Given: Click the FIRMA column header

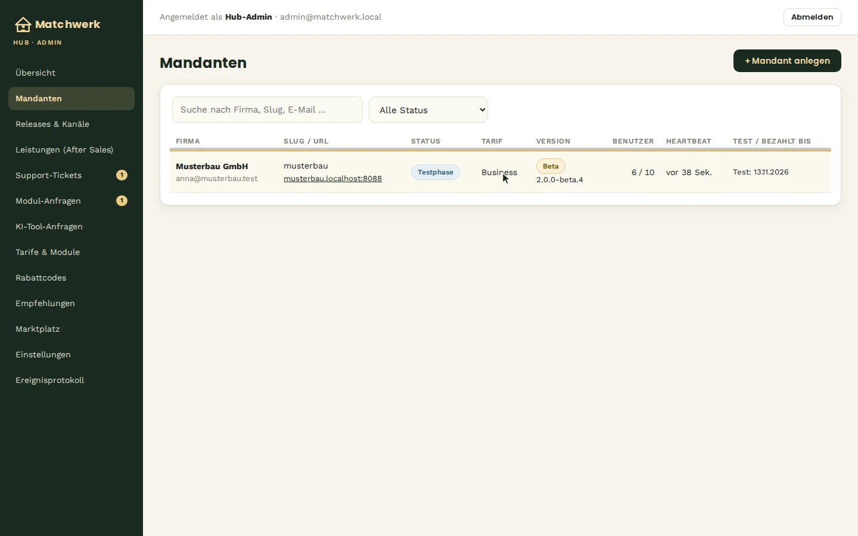Looking at the screenshot, I should [x=188, y=141].
